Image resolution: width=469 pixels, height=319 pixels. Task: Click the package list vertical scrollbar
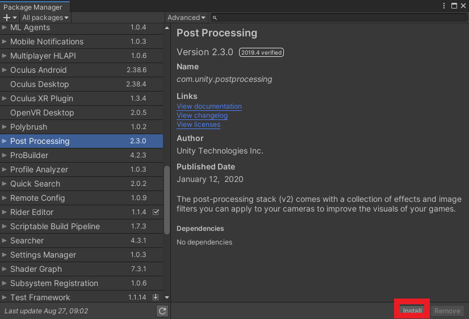click(167, 199)
